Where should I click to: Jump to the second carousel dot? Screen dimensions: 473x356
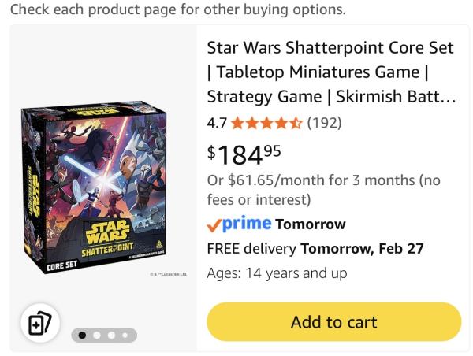96,336
